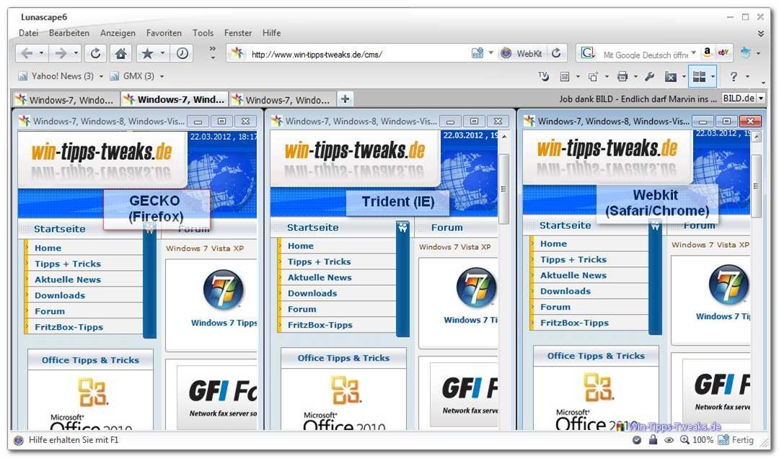
Task: Open the Anzeigen menu
Action: point(118,33)
